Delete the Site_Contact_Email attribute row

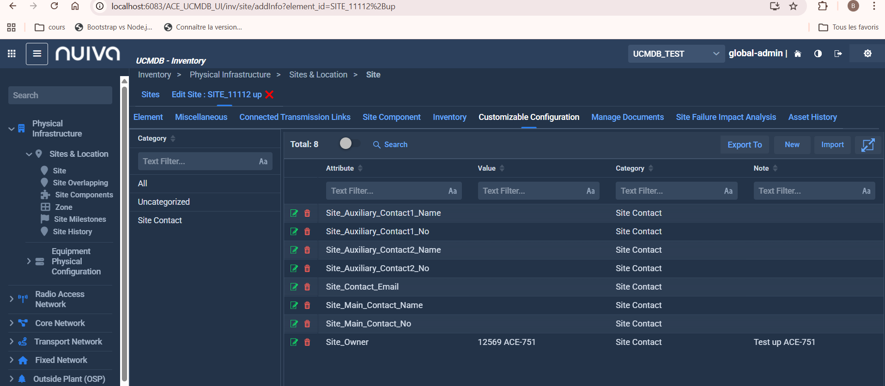point(307,287)
